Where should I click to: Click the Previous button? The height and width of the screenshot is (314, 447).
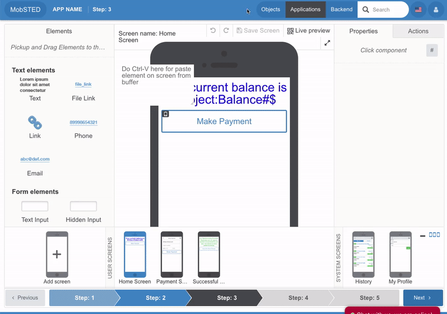(x=25, y=298)
